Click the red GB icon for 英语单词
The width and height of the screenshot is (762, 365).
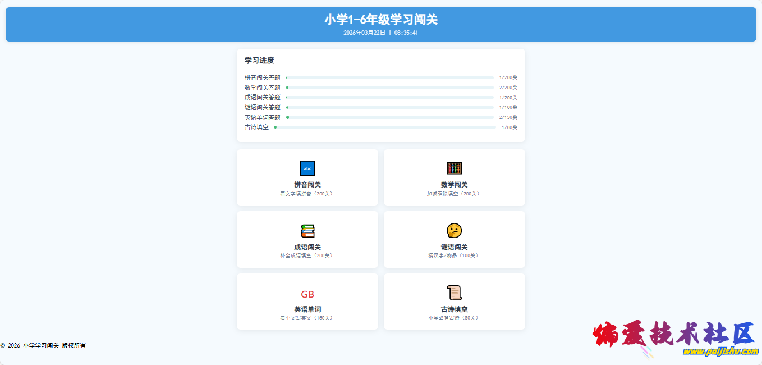[307, 293]
